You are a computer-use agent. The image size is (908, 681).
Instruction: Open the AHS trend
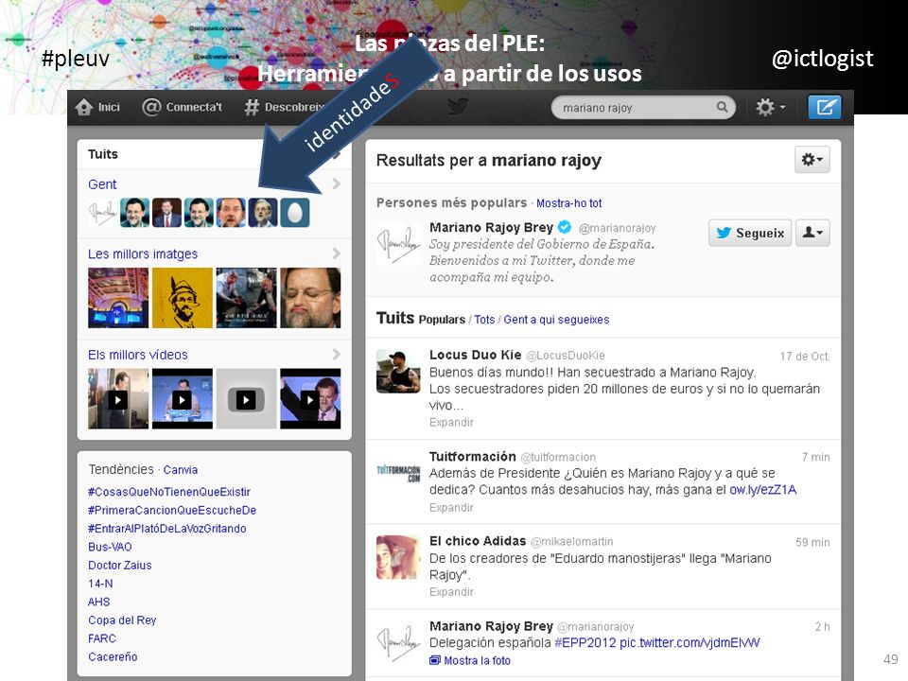(98, 602)
